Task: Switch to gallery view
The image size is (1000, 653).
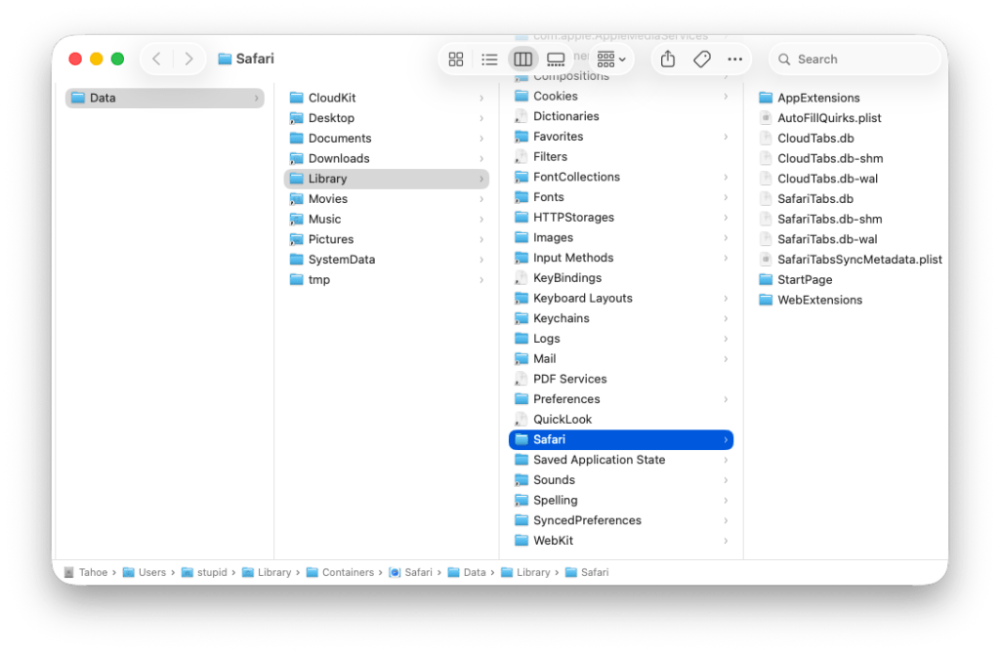Action: pyautogui.click(x=556, y=60)
